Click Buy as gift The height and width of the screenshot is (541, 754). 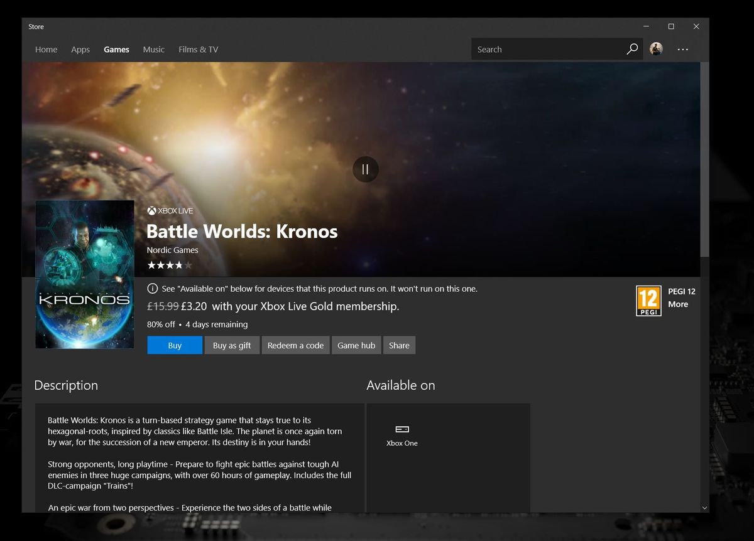(x=231, y=345)
